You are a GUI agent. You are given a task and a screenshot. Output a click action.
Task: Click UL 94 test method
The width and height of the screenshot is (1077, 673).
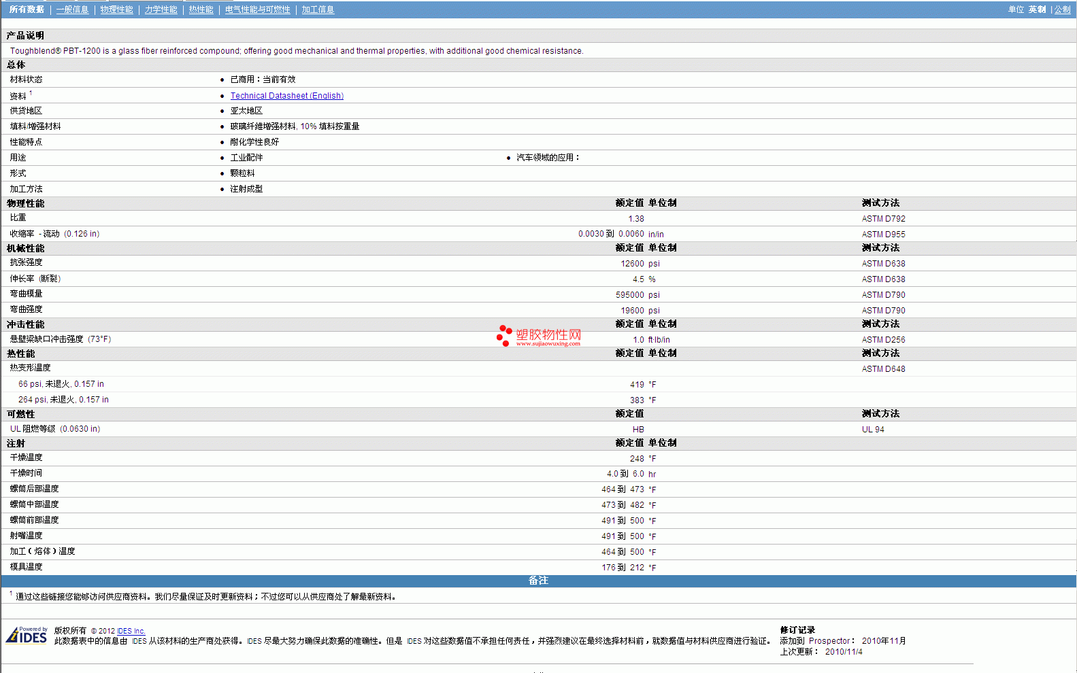pyautogui.click(x=873, y=430)
